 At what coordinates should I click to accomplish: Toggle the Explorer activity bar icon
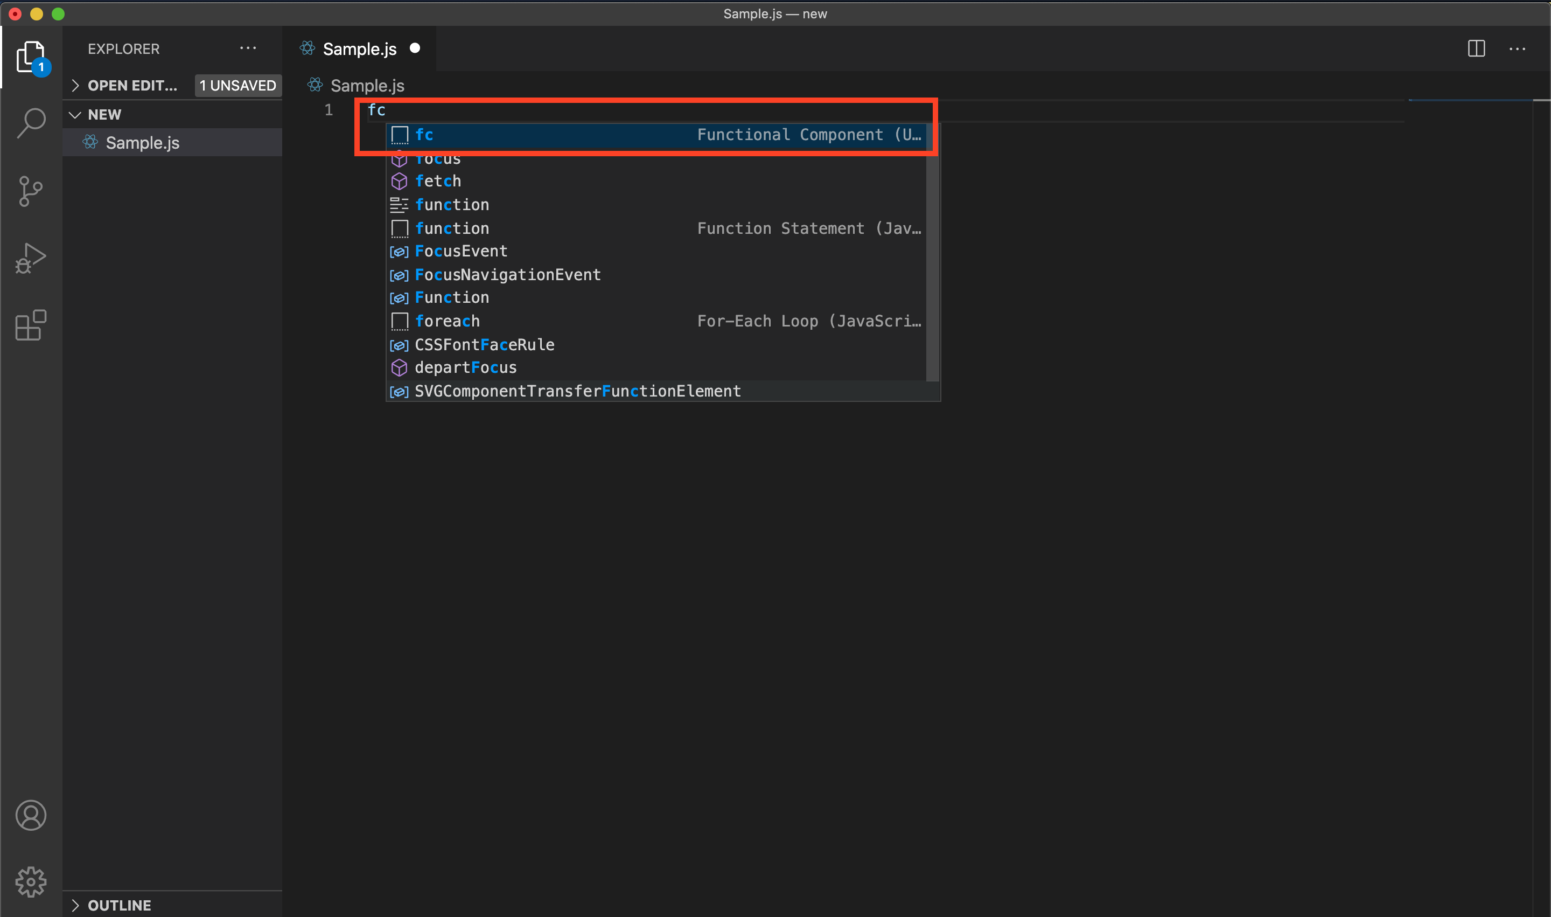[31, 58]
